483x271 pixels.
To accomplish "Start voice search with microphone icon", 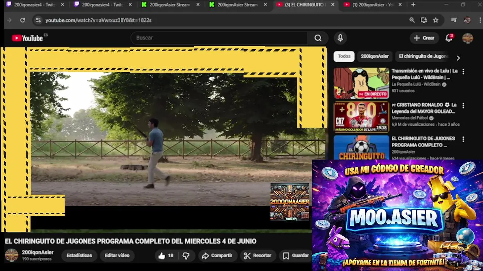I will [x=340, y=38].
